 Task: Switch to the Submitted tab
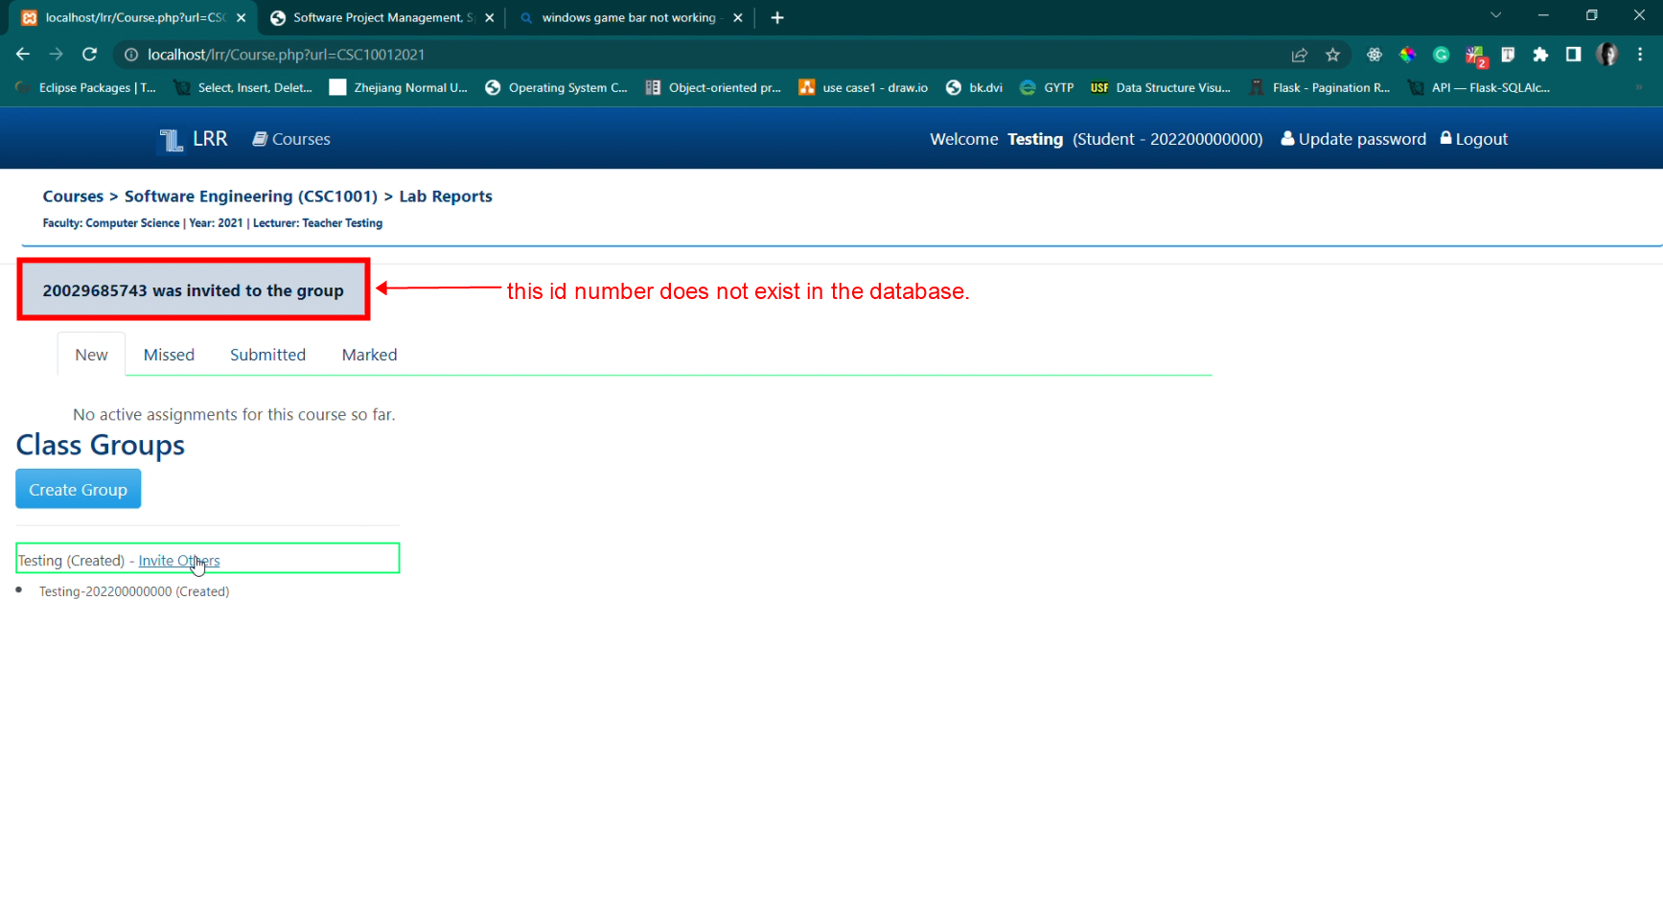(267, 355)
